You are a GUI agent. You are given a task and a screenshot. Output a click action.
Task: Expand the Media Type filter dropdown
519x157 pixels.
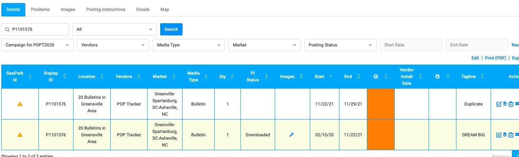click(188, 45)
